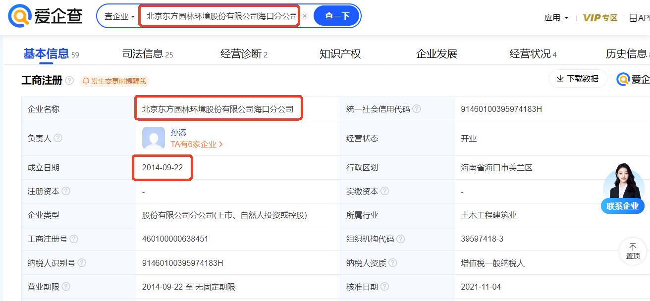Image resolution: width=650 pixels, height=301 pixels.
Task: Select the organization code 39597418-3
Action: click(482, 239)
